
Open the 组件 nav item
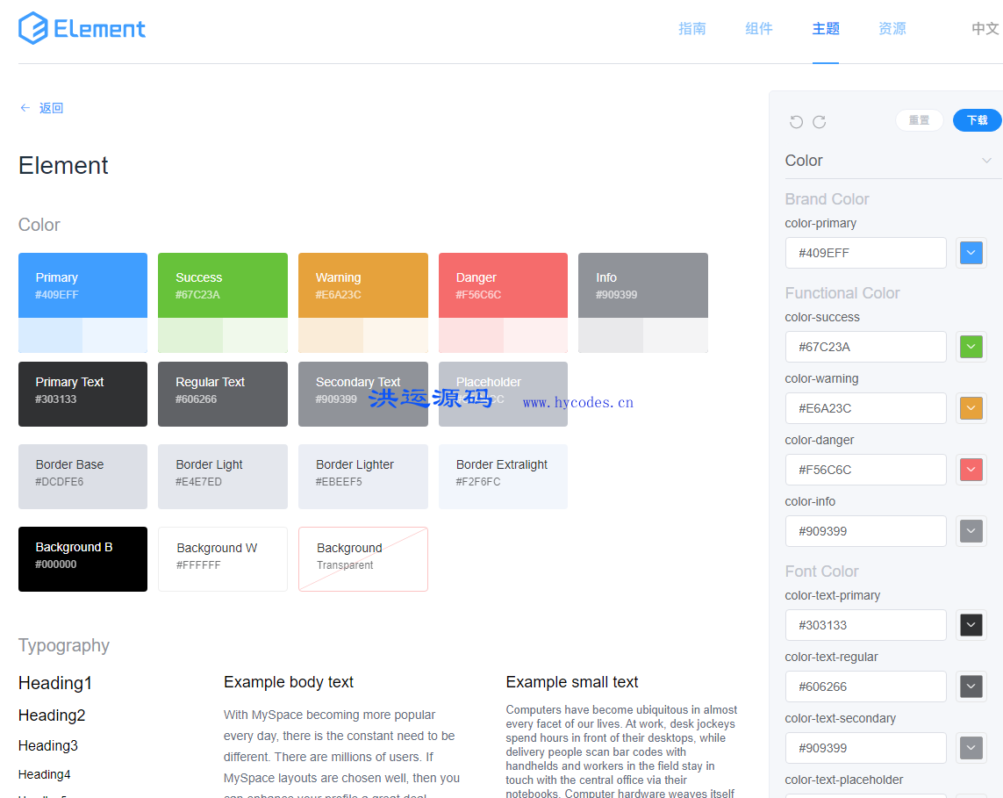tap(759, 29)
